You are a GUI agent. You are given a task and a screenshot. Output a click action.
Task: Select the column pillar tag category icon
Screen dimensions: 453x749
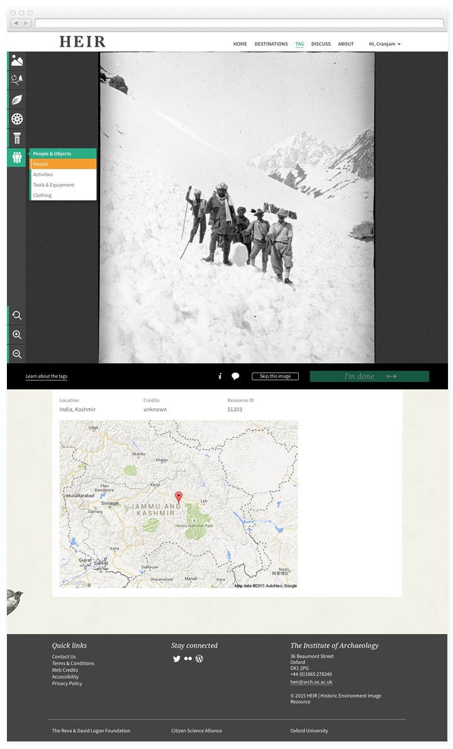(17, 138)
